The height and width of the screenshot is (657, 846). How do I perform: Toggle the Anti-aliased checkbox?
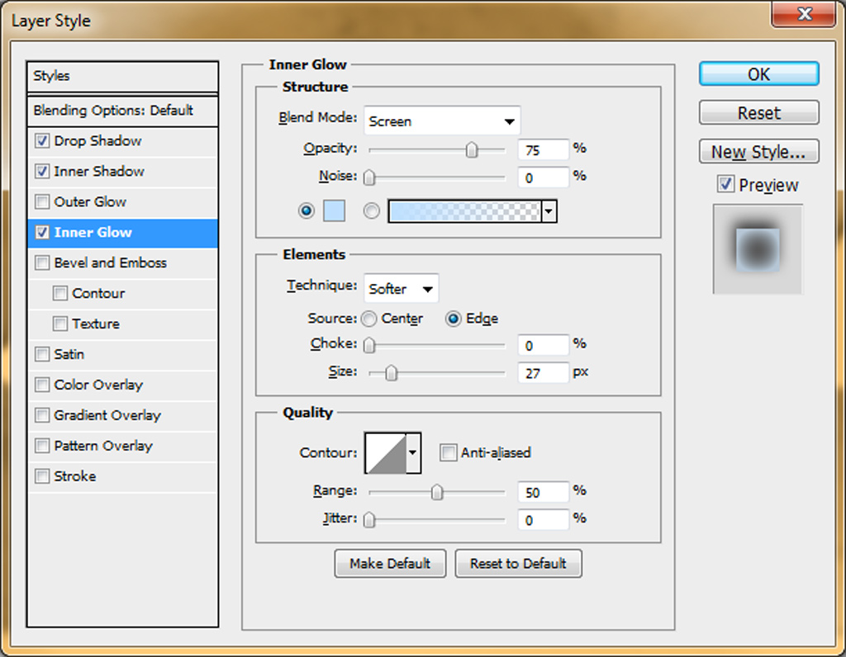click(448, 453)
